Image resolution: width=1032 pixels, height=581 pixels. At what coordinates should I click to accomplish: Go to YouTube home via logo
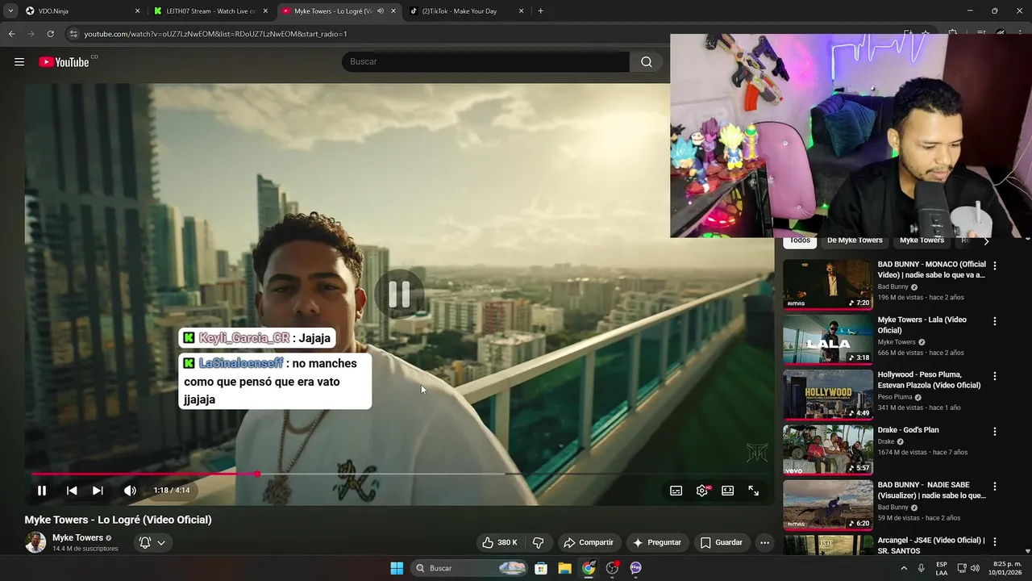(x=64, y=62)
